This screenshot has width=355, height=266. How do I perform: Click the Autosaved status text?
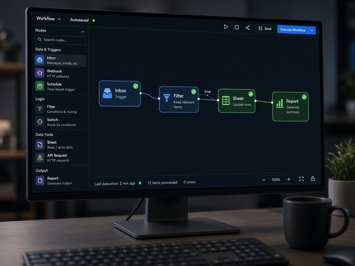tap(79, 20)
